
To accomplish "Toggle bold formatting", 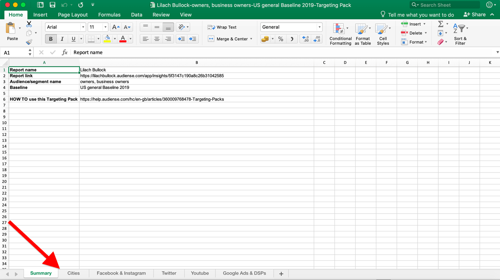I will click(51, 39).
